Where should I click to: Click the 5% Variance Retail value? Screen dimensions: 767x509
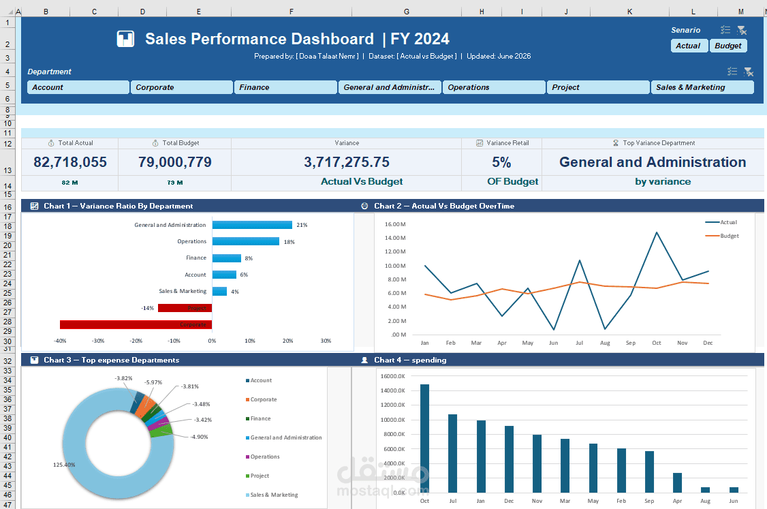pyautogui.click(x=501, y=162)
